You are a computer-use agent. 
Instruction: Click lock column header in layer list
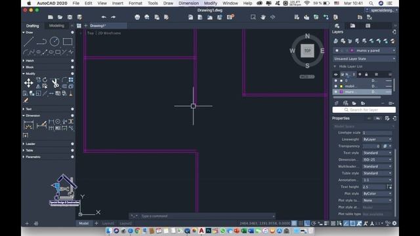click(x=366, y=74)
